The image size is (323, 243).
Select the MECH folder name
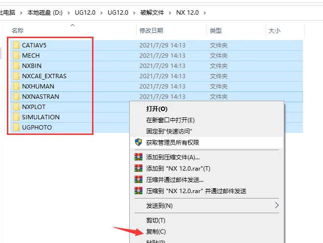(x=31, y=56)
